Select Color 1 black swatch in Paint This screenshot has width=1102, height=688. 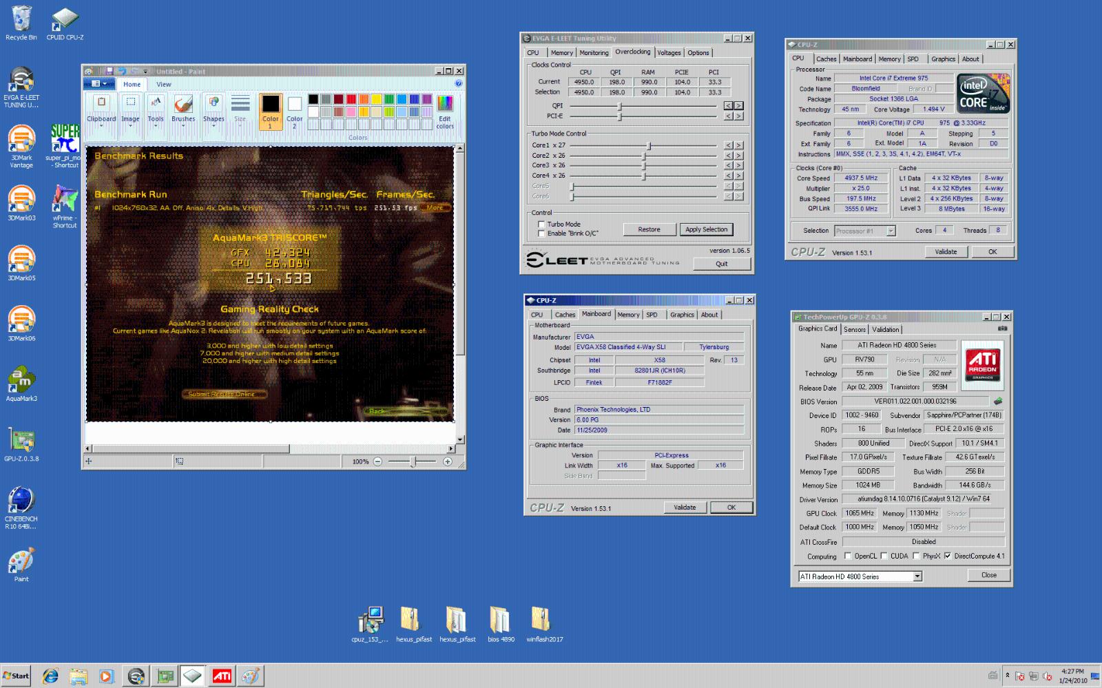(x=270, y=112)
